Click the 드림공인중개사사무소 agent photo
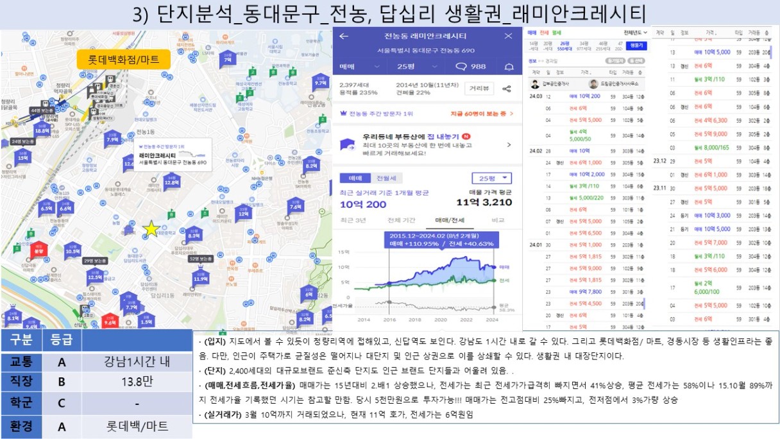Viewport: 780px width, 439px height. click(593, 84)
